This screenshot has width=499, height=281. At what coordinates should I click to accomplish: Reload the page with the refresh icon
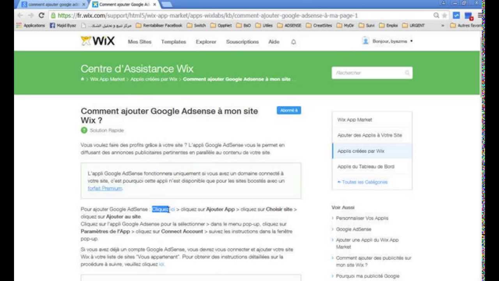tap(41, 16)
